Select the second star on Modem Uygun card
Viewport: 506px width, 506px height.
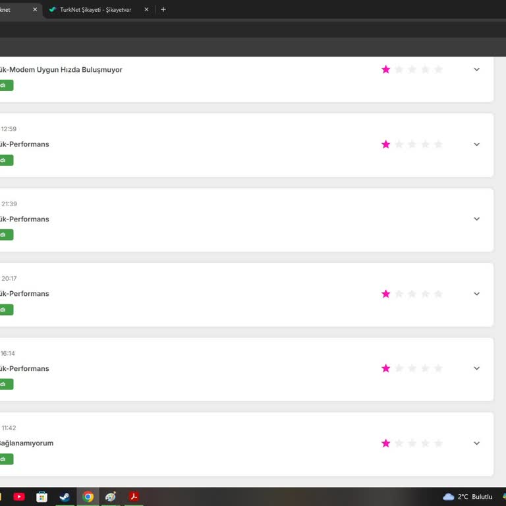[399, 69]
